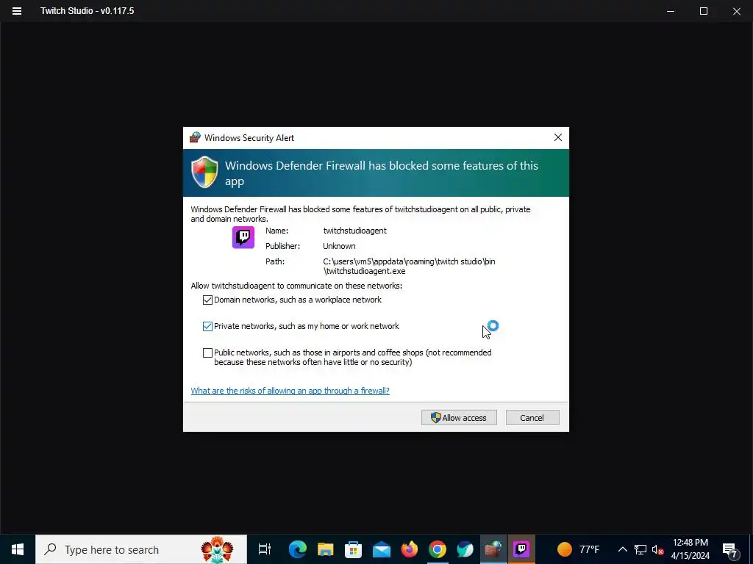Close the Twitch Studio window

737,11
